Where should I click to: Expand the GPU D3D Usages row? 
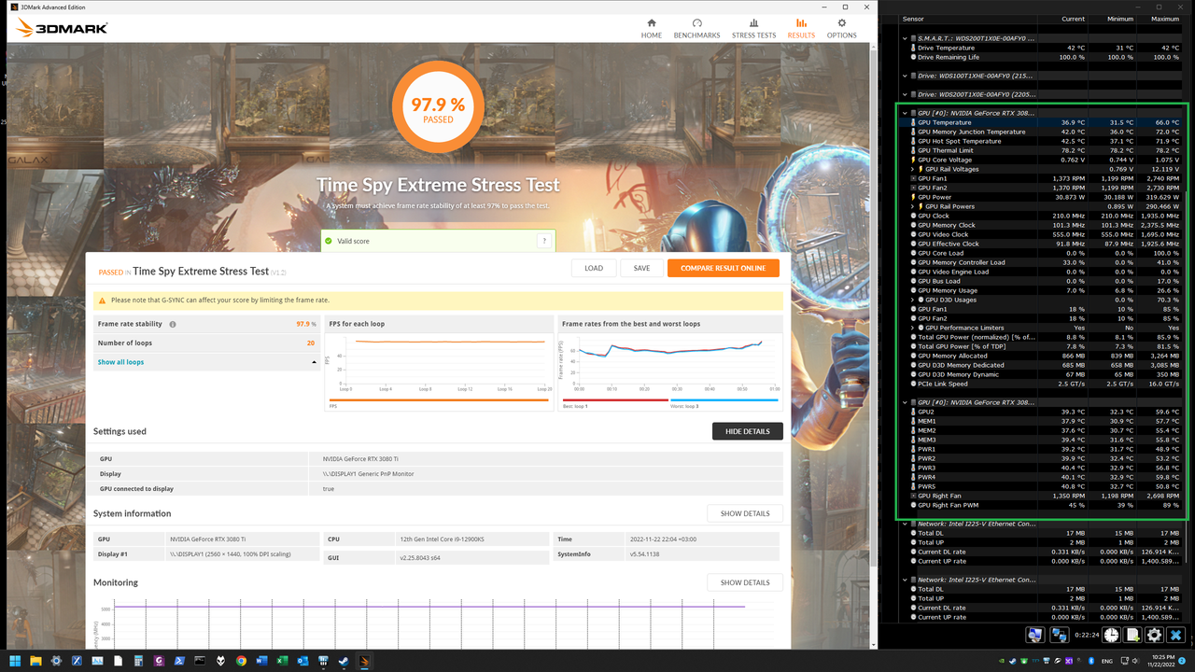(x=913, y=300)
